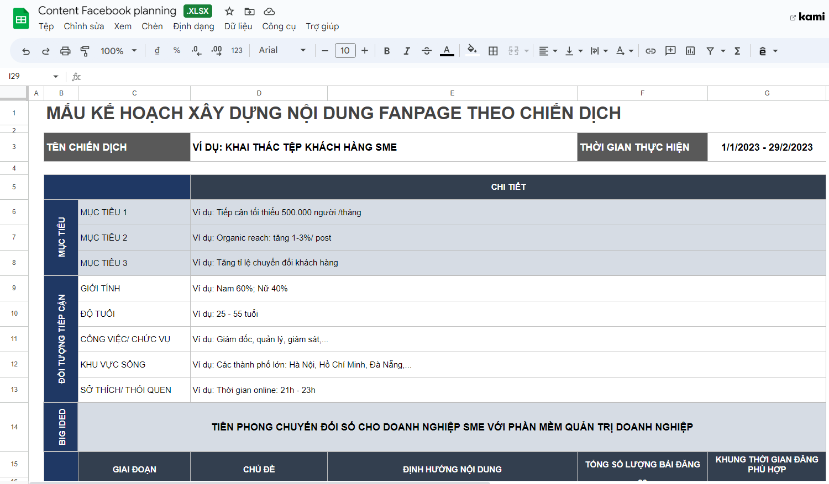The height and width of the screenshot is (484, 829).
Task: Create a filter
Action: (710, 51)
